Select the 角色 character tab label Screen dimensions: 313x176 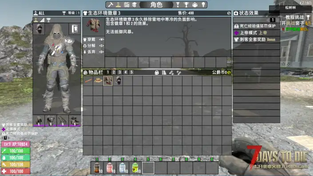click(x=156, y=4)
